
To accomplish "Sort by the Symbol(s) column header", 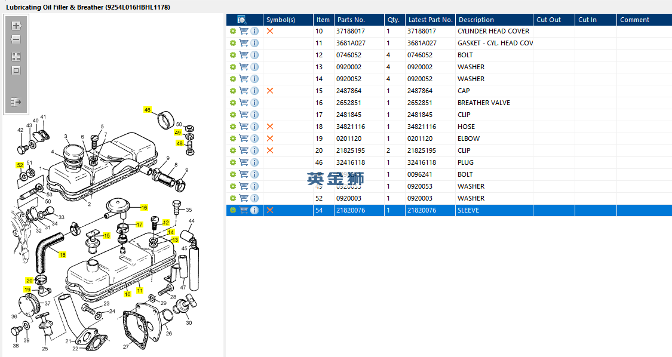I will [x=288, y=20].
